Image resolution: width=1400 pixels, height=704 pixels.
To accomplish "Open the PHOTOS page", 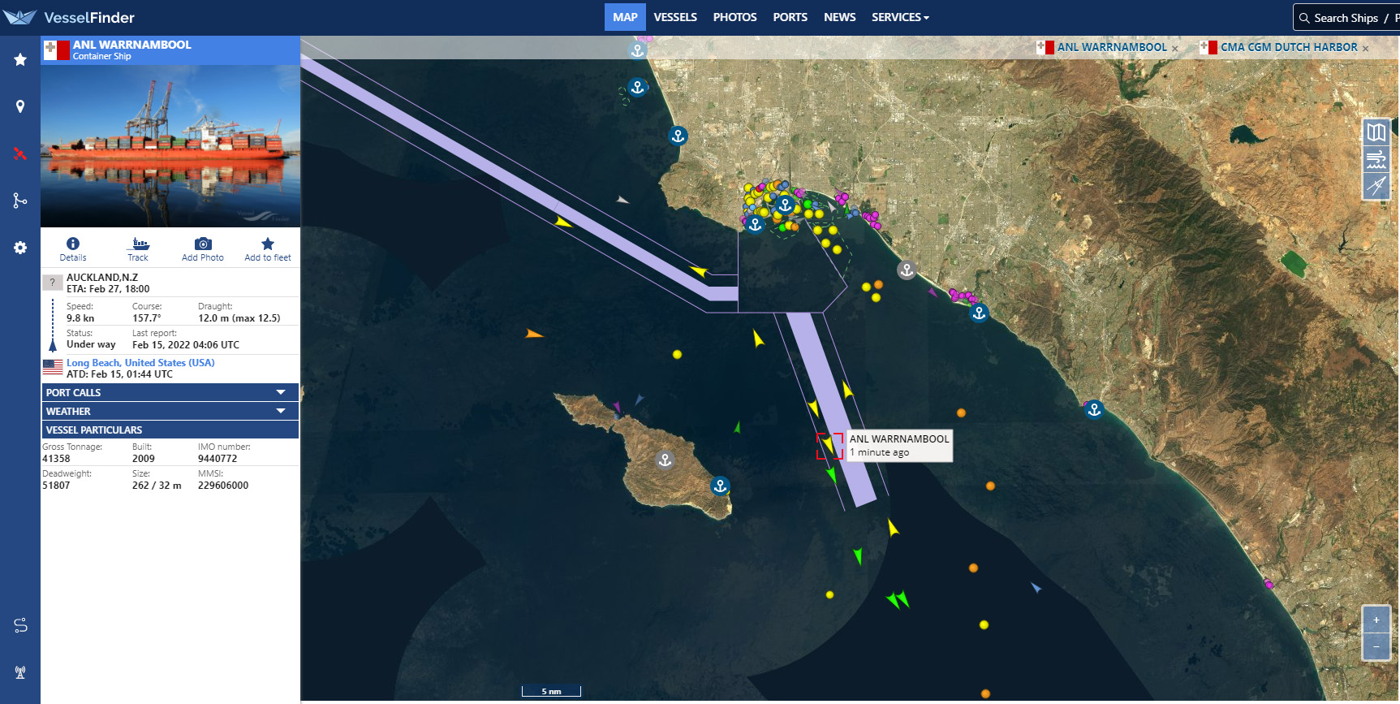I will (x=734, y=17).
